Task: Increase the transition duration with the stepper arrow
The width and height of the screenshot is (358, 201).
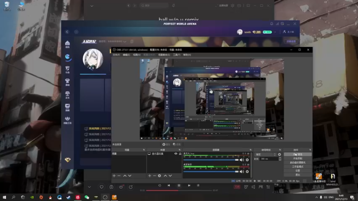Action: tap(280, 158)
